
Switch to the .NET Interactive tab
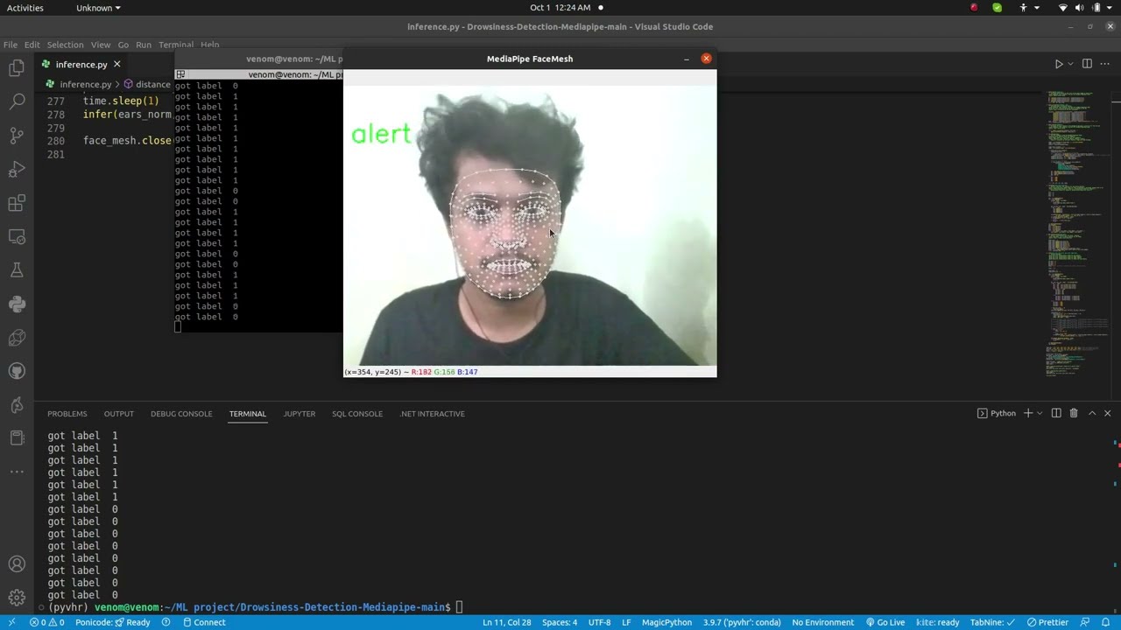point(433,414)
